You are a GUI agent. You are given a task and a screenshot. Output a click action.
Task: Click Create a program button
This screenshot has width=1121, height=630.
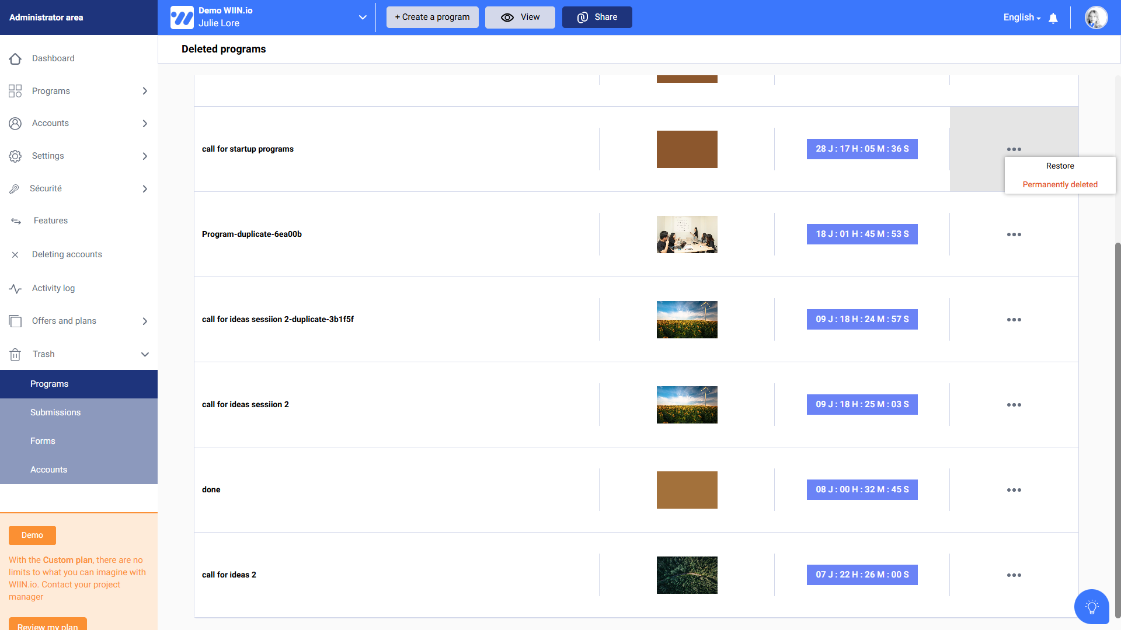coord(432,17)
